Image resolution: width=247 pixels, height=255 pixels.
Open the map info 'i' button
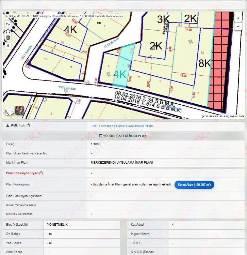click(8, 46)
